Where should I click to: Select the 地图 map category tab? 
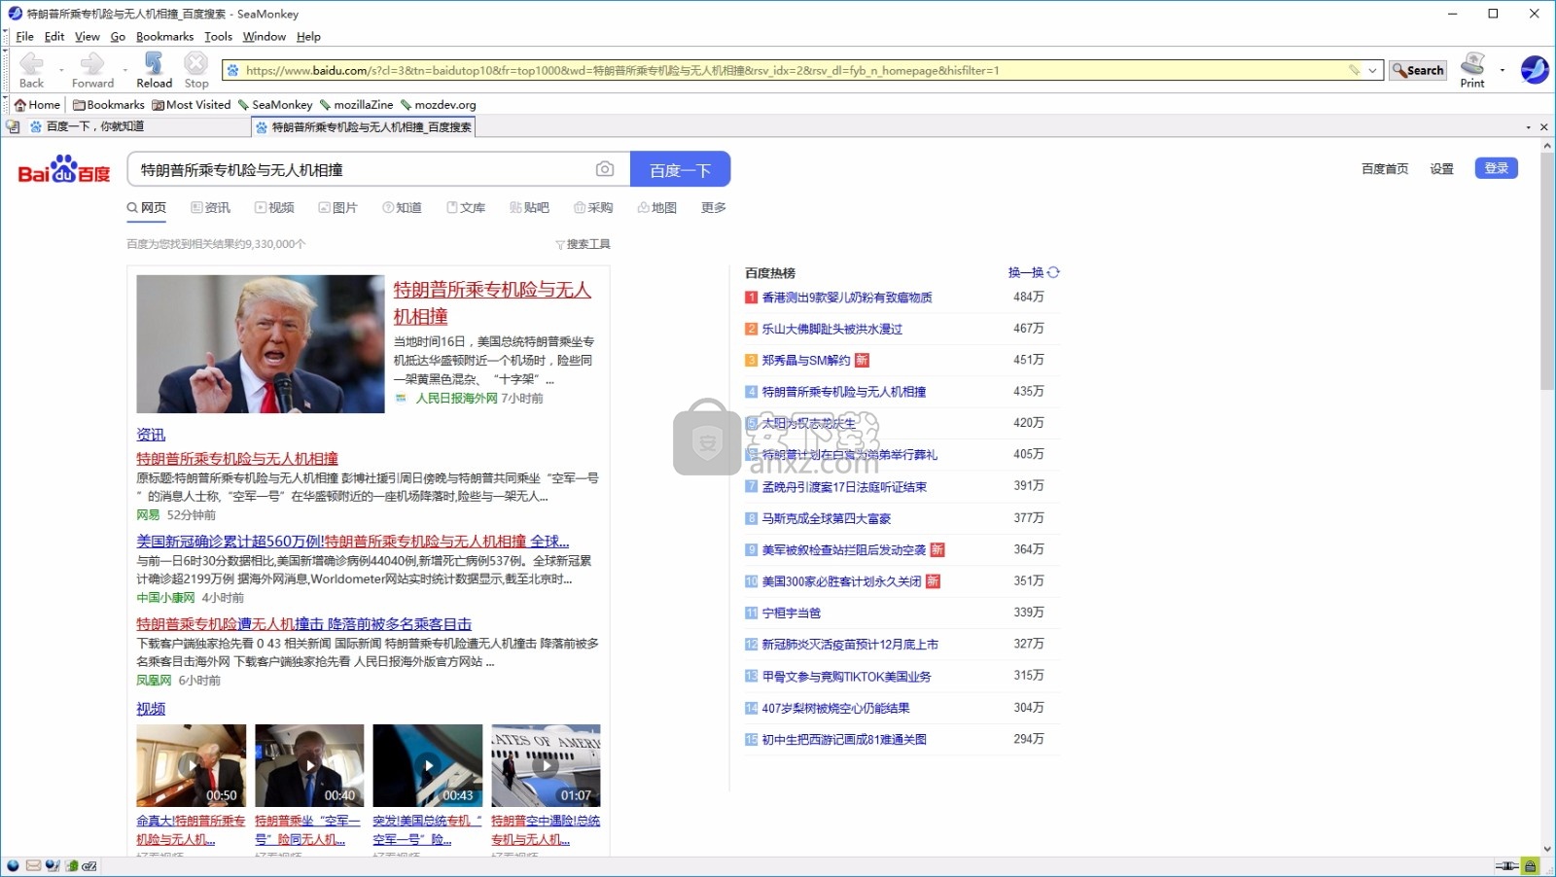[656, 208]
